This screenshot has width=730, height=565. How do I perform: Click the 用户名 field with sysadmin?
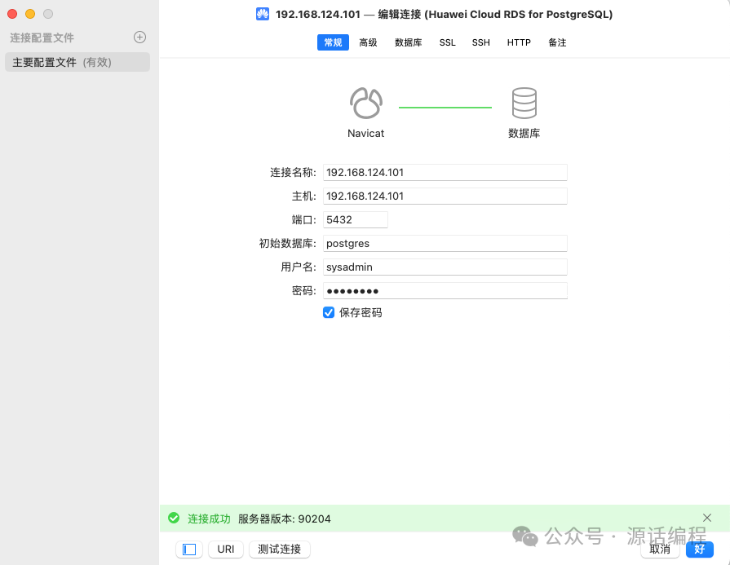click(x=445, y=267)
